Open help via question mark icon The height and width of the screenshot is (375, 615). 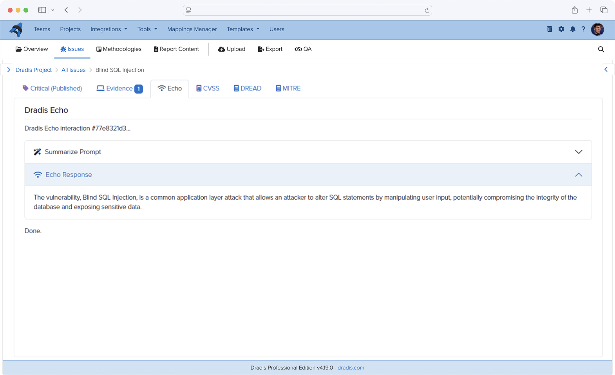[x=583, y=29]
